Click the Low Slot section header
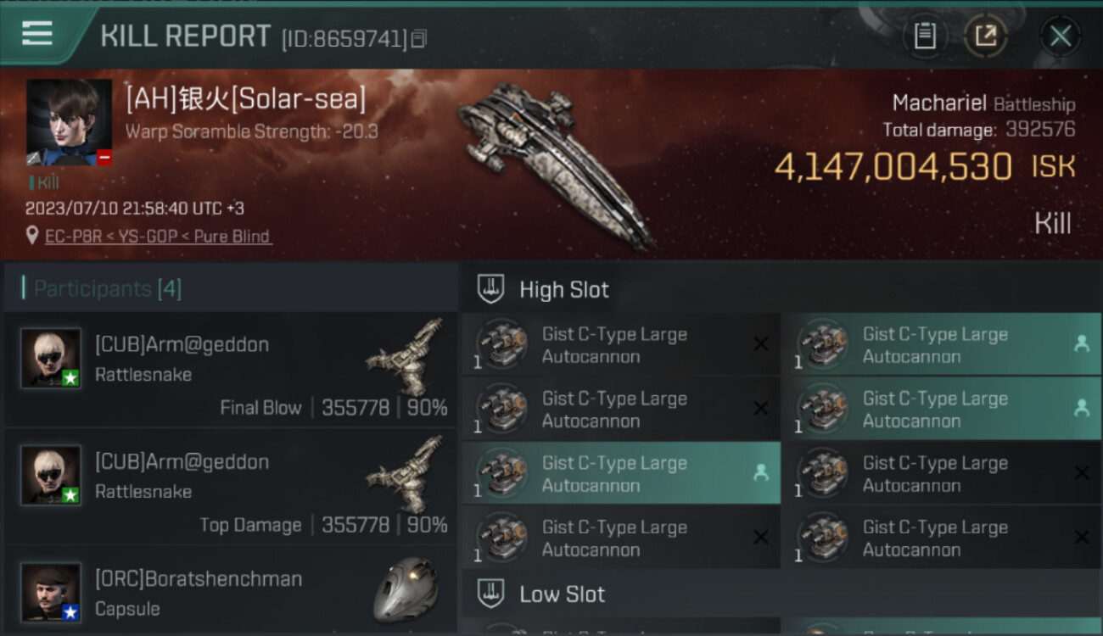1103x636 pixels. pyautogui.click(x=562, y=594)
